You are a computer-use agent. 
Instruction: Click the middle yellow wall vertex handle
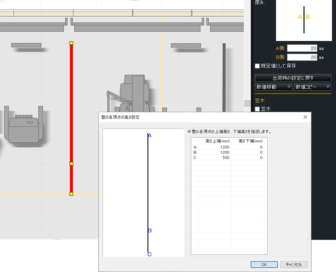(x=72, y=164)
